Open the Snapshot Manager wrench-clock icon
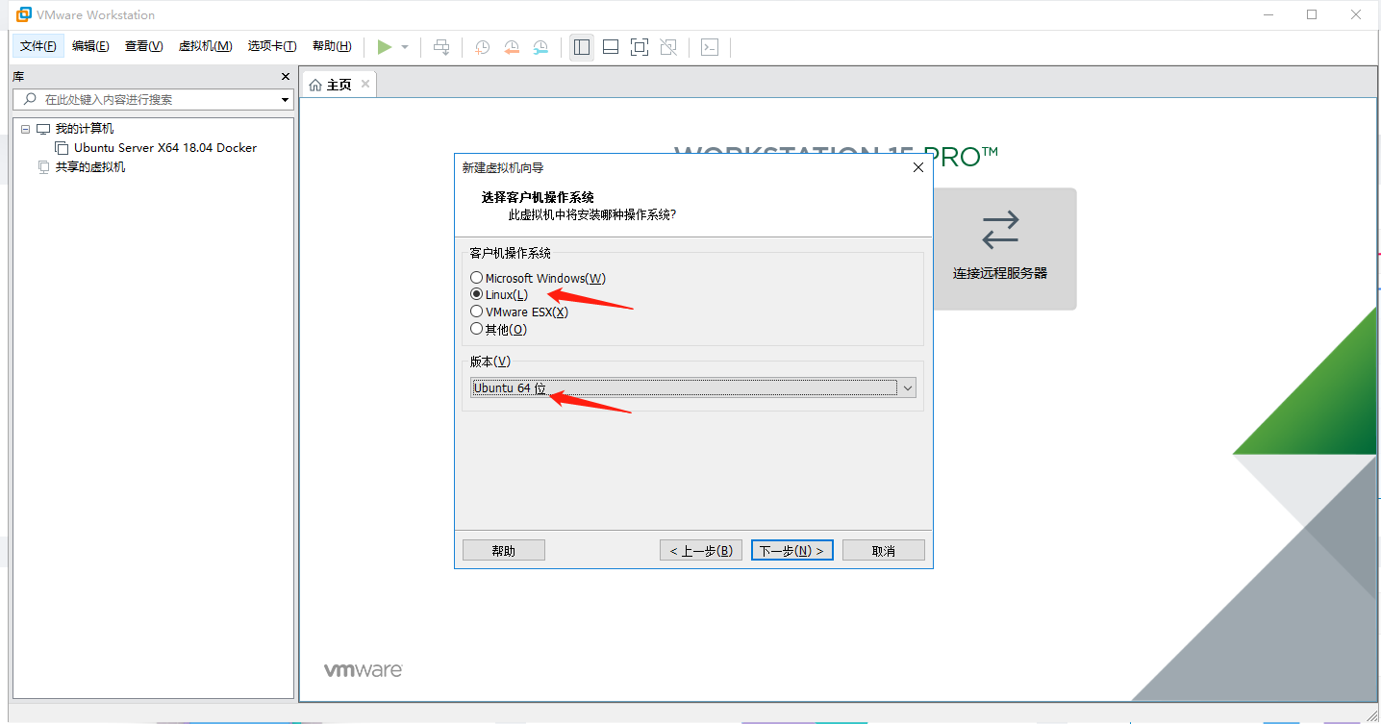Image resolution: width=1381 pixels, height=724 pixels. pos(541,47)
